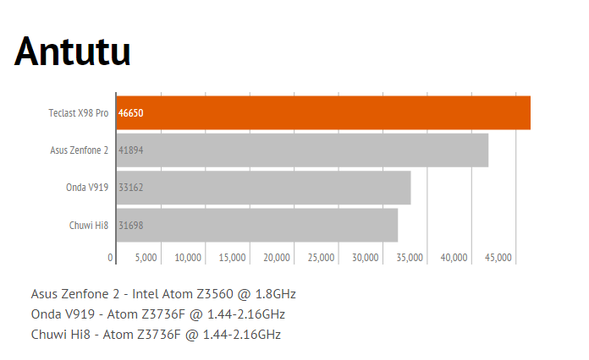Viewport: 589px width, 360px height.
Task: Click the Asus Zenfone 2 Intel Atom Z3560 text
Action: (163, 294)
